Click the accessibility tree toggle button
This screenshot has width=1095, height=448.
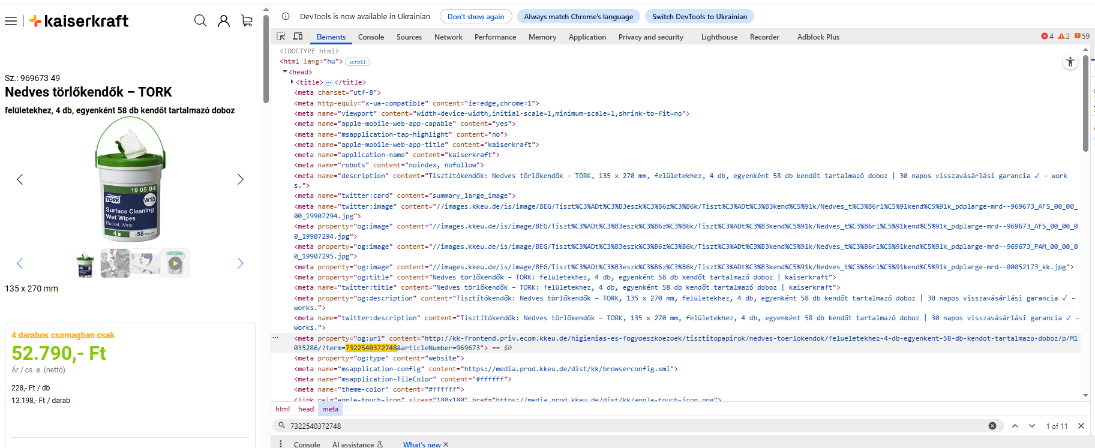coord(1070,62)
